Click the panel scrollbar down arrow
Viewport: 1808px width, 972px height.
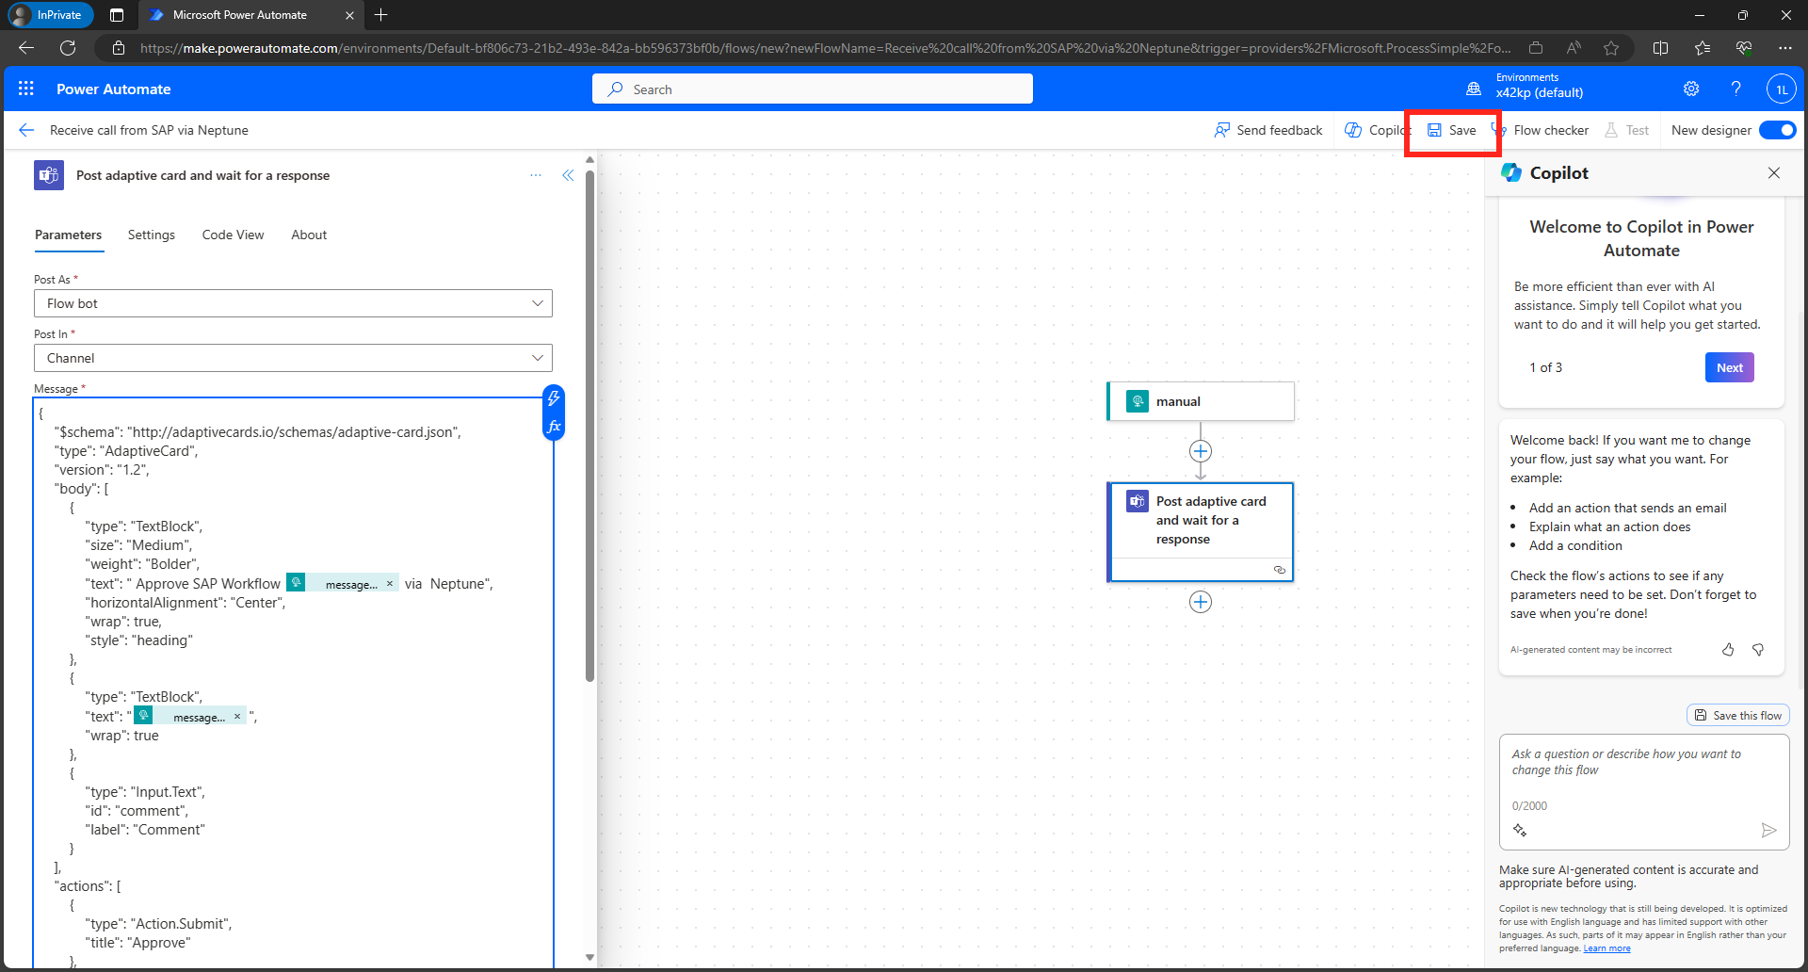pos(589,958)
